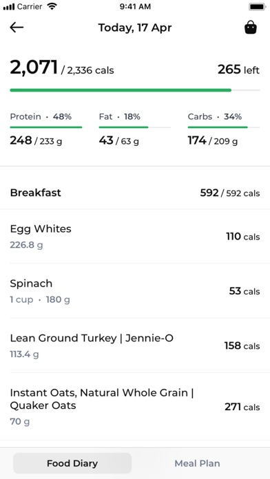Select the Instant Oats Quaker Oats item
The width and height of the screenshot is (270, 479).
135,407
